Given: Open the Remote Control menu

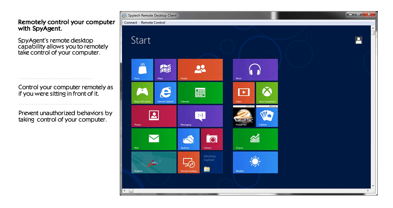Looking at the screenshot, I should tap(153, 23).
